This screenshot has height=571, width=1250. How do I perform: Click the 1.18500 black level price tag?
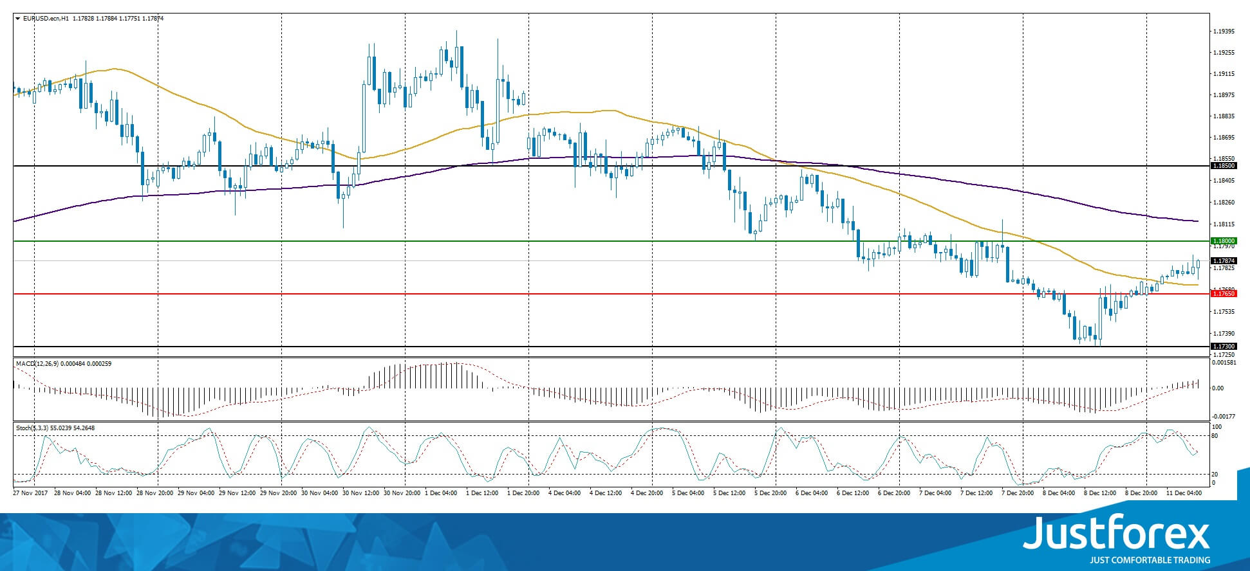(1224, 166)
